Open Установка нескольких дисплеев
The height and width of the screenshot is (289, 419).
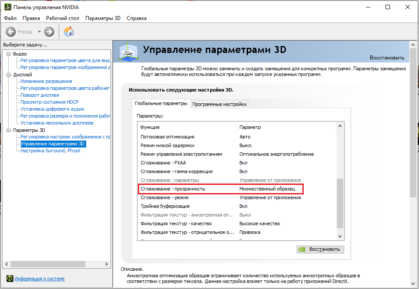coord(57,123)
